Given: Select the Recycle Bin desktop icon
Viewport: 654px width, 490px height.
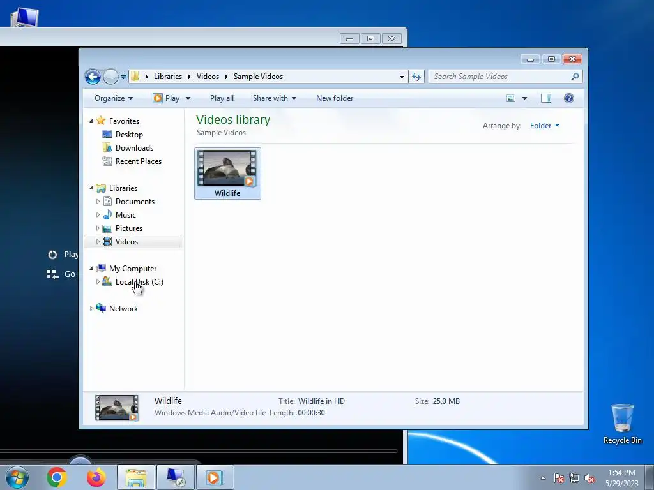Looking at the screenshot, I should 622,424.
